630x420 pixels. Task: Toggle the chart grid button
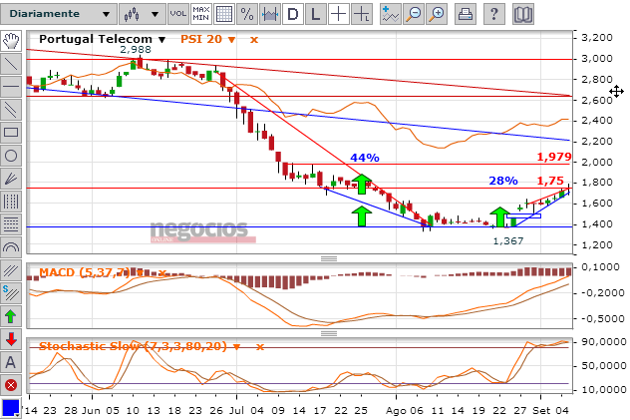pyautogui.click(x=224, y=14)
